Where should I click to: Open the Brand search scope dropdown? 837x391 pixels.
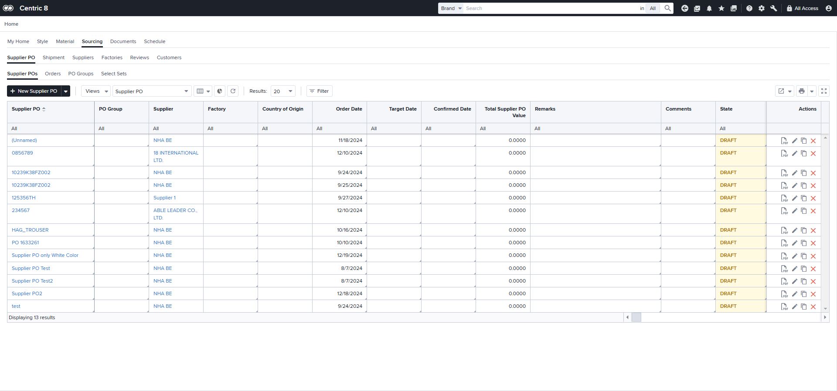tap(451, 8)
